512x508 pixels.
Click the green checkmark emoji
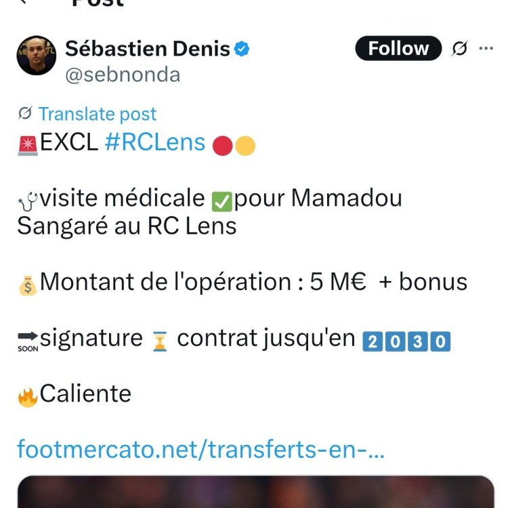(221, 201)
